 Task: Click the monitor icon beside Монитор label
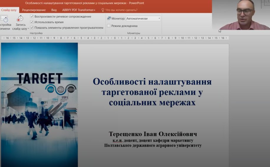coord(109,18)
